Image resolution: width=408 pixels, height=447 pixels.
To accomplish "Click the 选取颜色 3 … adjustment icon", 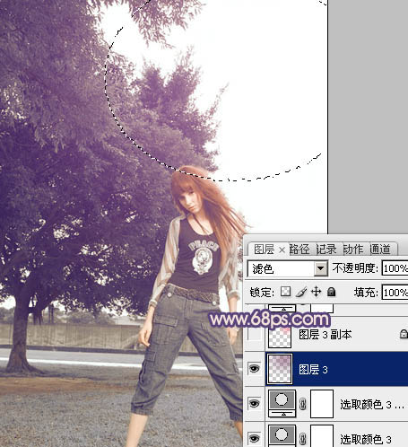I will coord(282,403).
